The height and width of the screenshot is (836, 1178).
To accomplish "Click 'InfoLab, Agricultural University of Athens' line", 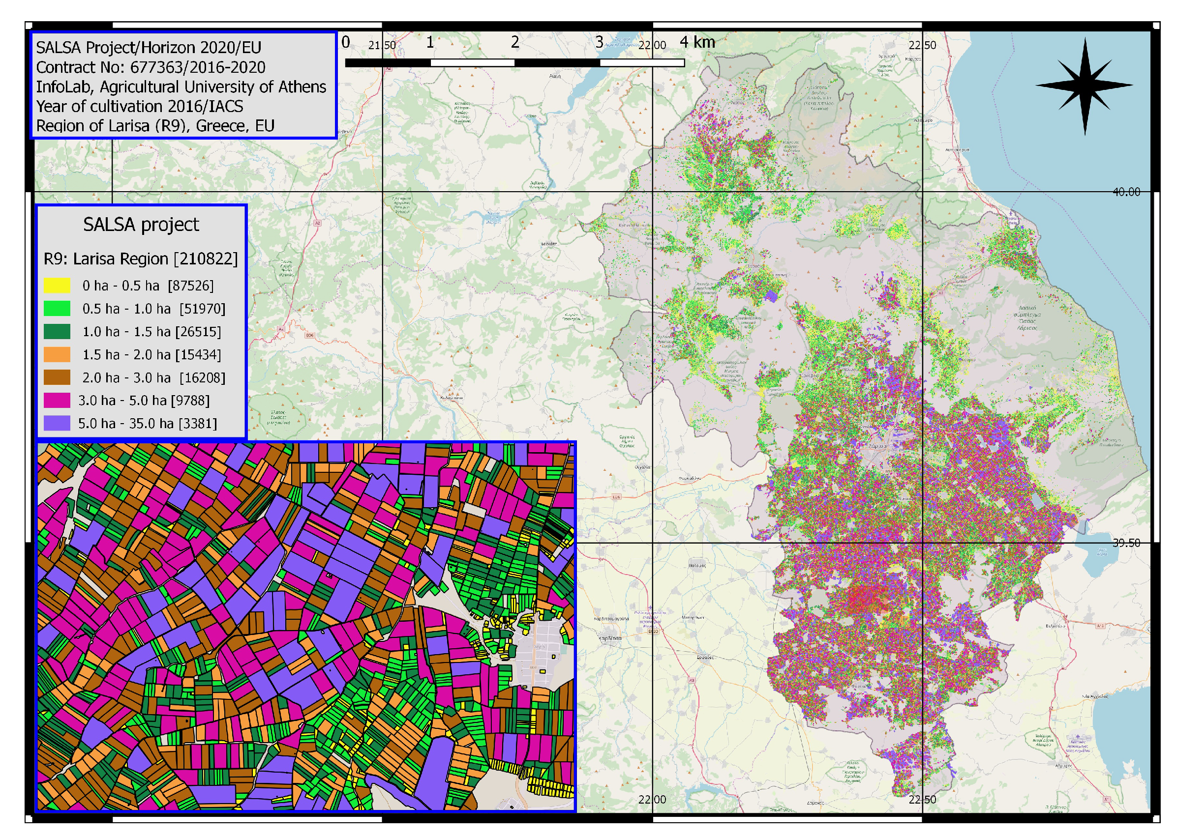I will 181,87.
